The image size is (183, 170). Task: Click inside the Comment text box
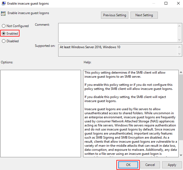[x=118, y=33]
